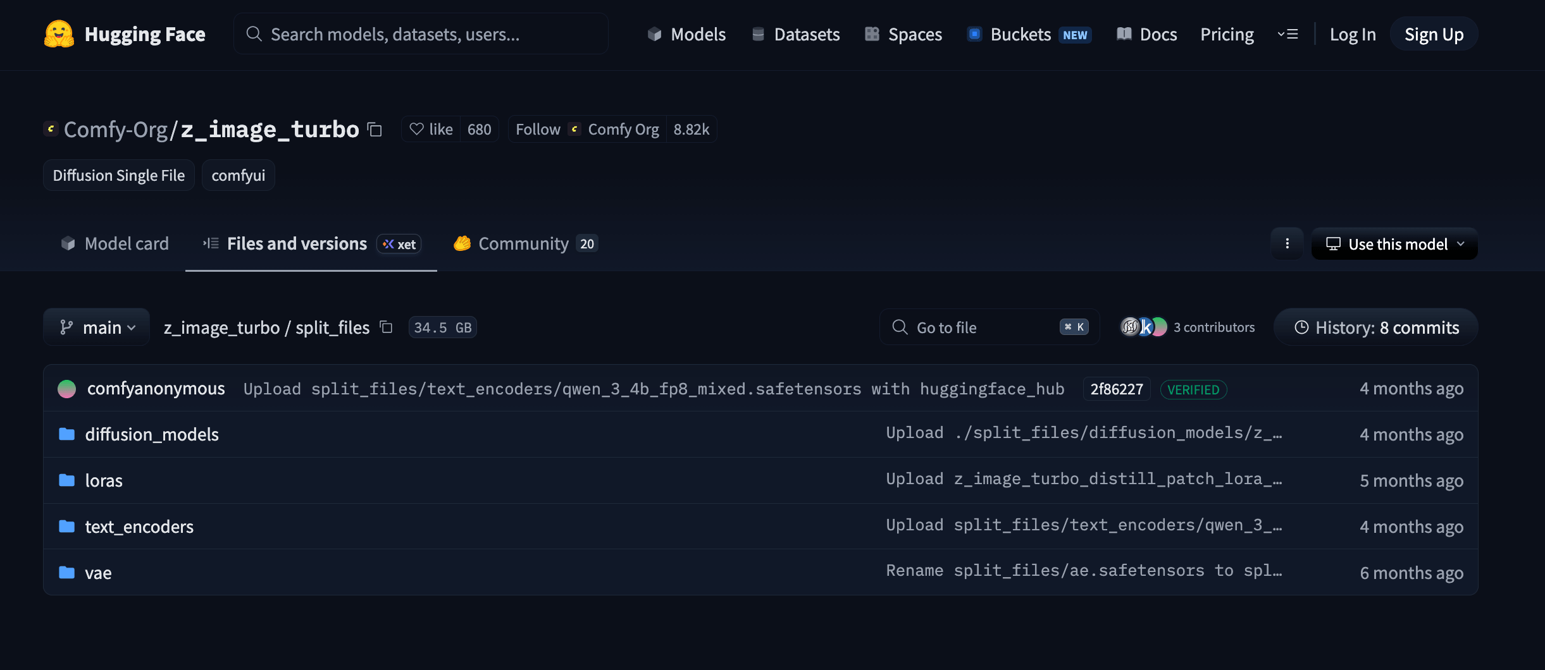The width and height of the screenshot is (1545, 670).
Task: Switch to Files and versions tab
Action: pyautogui.click(x=311, y=243)
